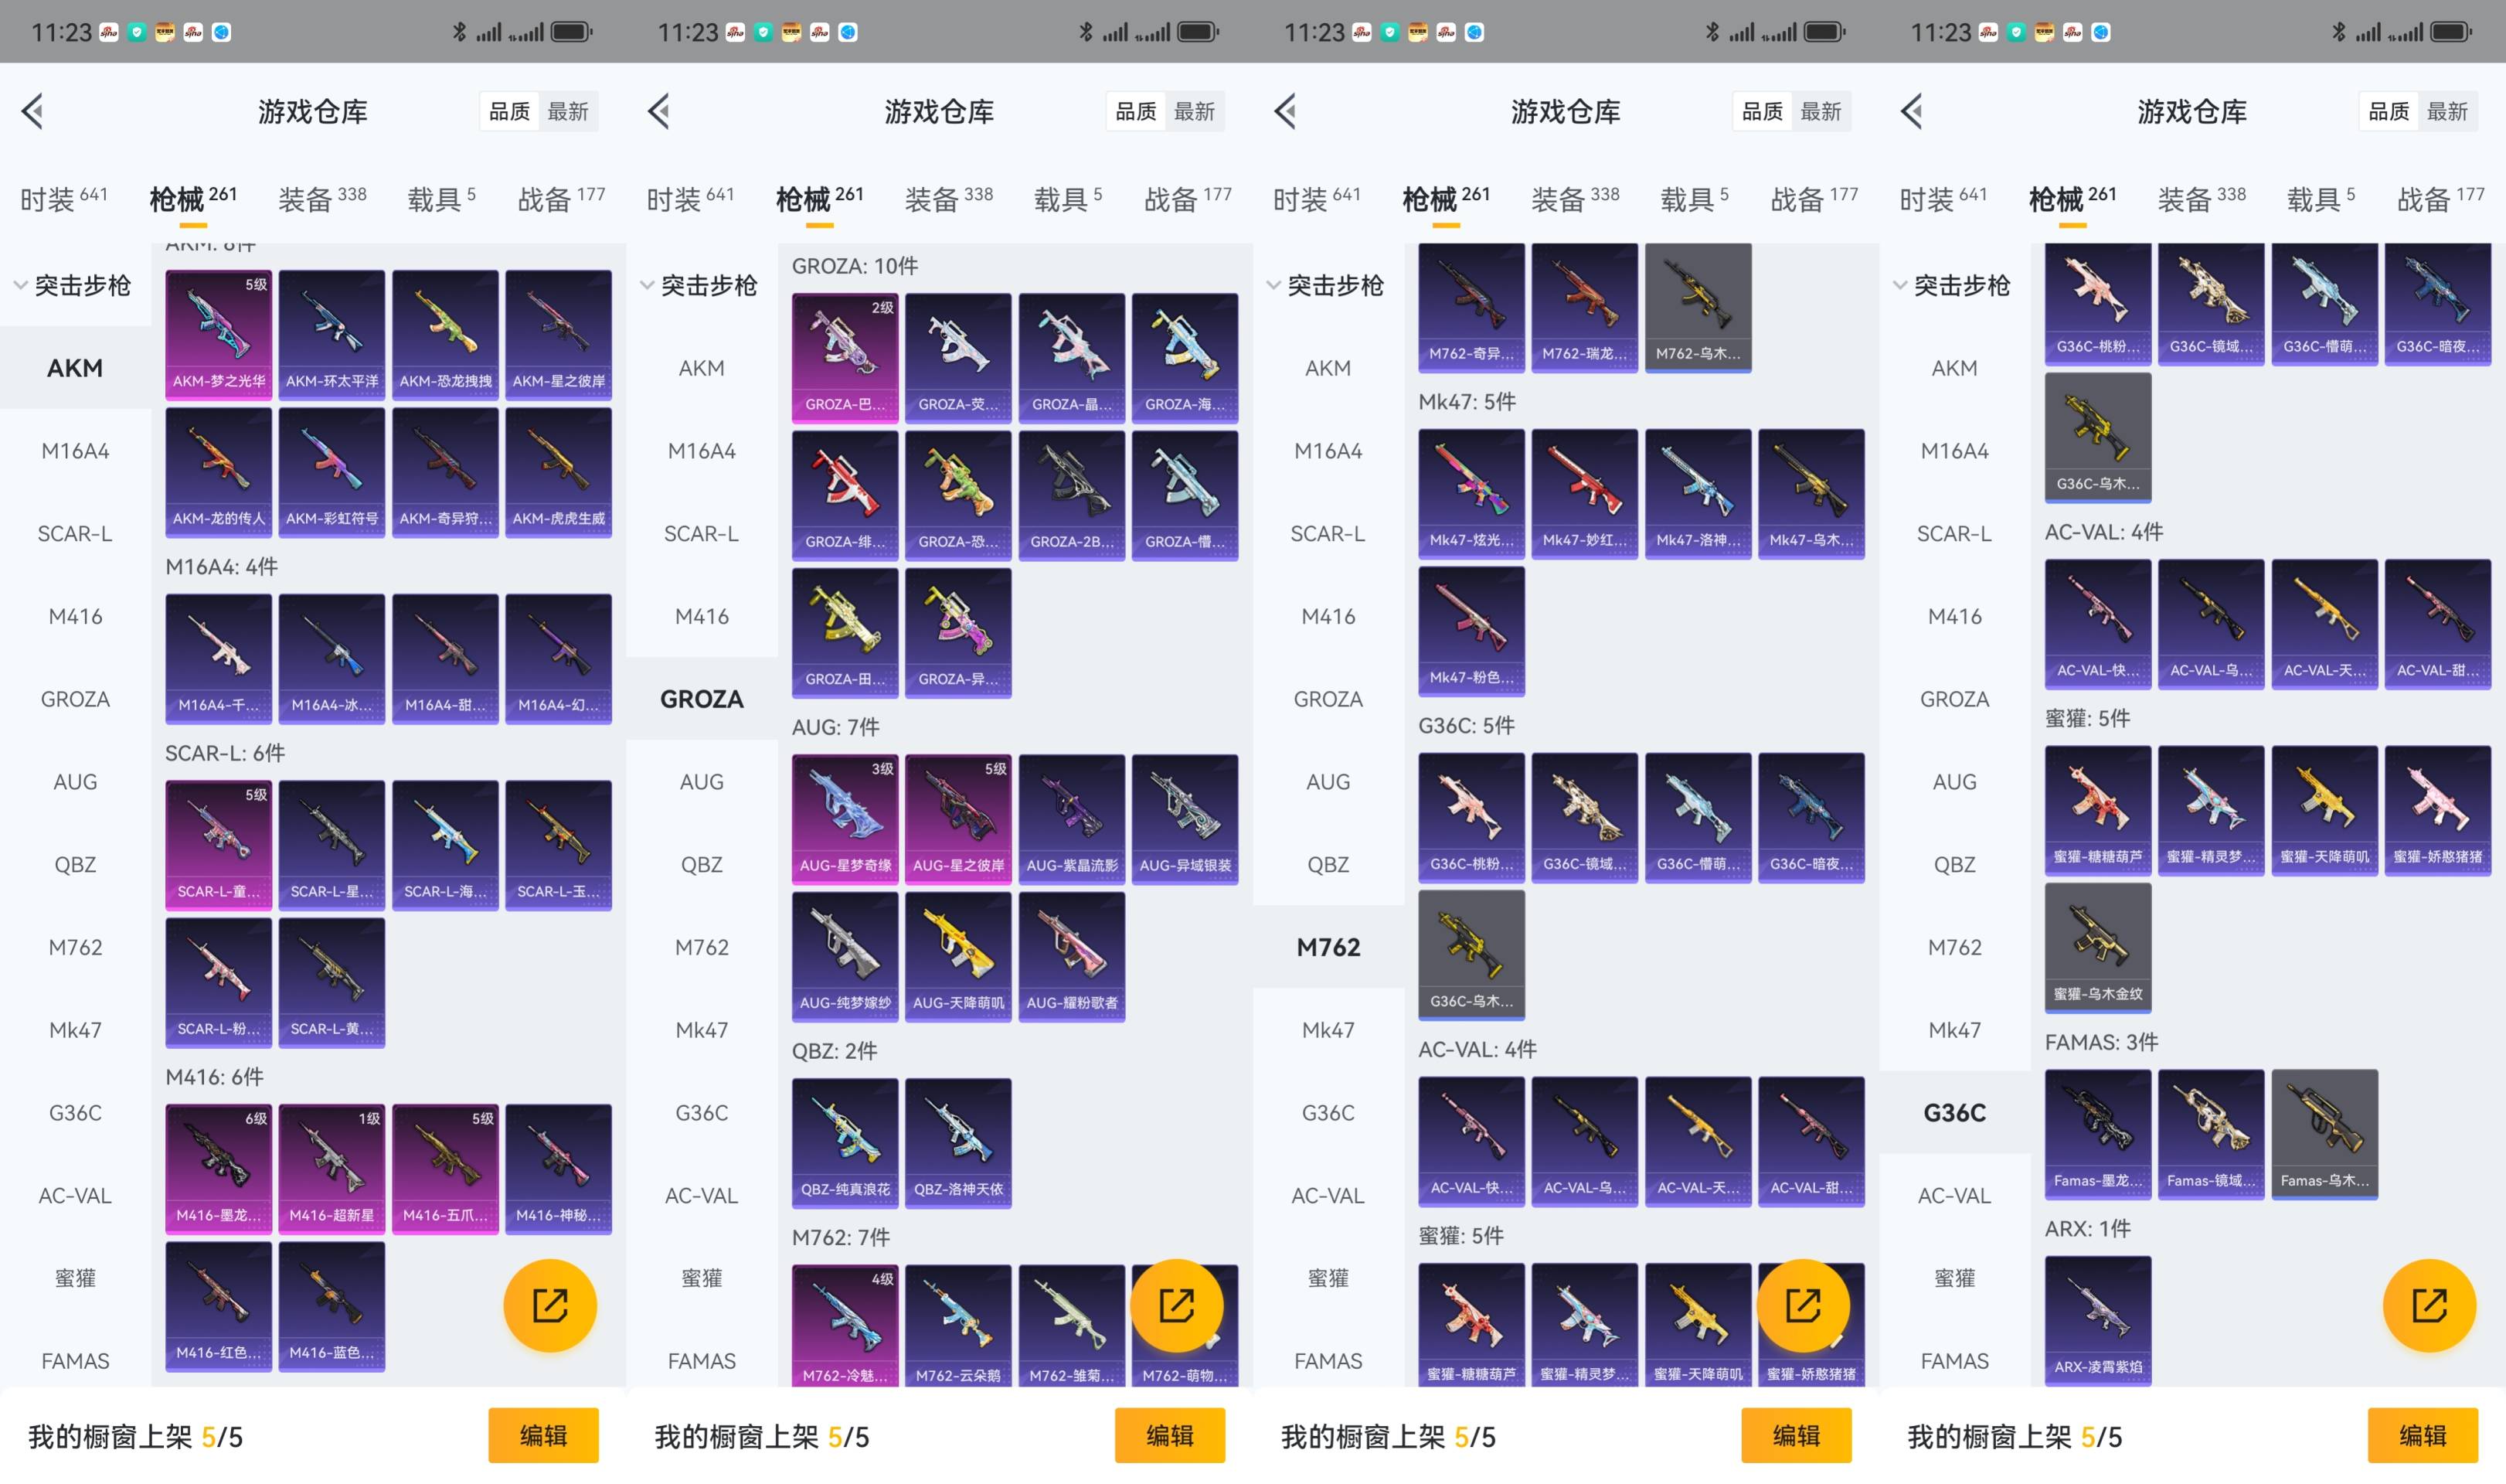The width and height of the screenshot is (2506, 1484).
Task: Select the GROZA-巴 level 2 skin icon
Action: pos(845,357)
